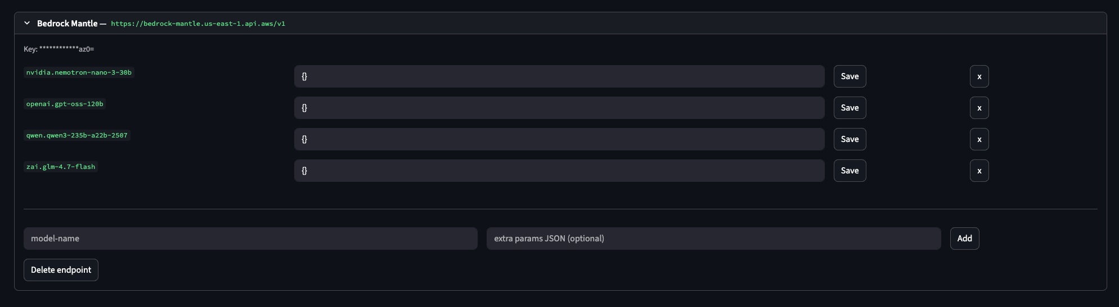Open the bedrock-mantle API URL link
The width and height of the screenshot is (1119, 307).
(197, 24)
